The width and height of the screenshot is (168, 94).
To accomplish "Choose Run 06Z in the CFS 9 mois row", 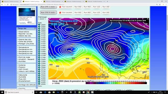I will tap(87, 13).
